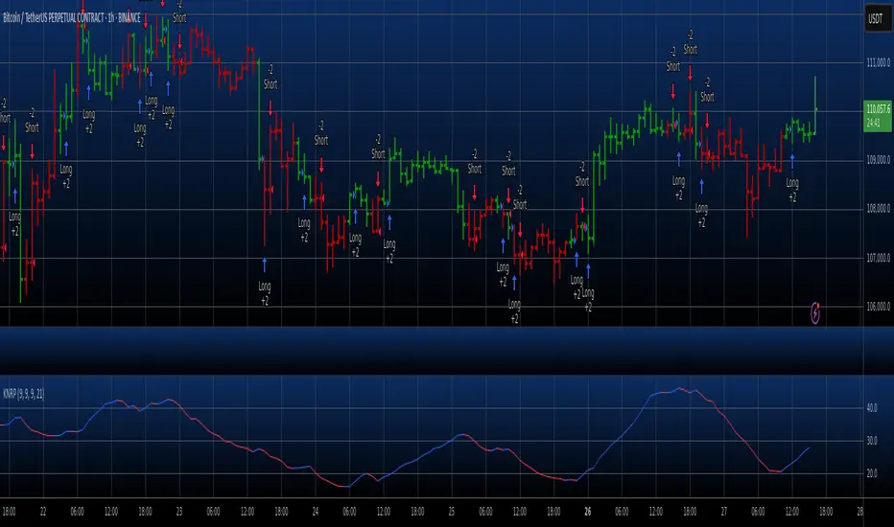The image size is (894, 527).
Task: Select the KNRP line at its highest peak
Action: [x=679, y=389]
